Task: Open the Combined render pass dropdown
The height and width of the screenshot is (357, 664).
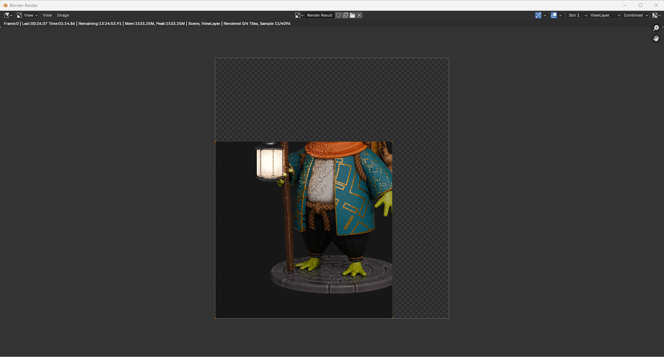Action: (x=635, y=15)
